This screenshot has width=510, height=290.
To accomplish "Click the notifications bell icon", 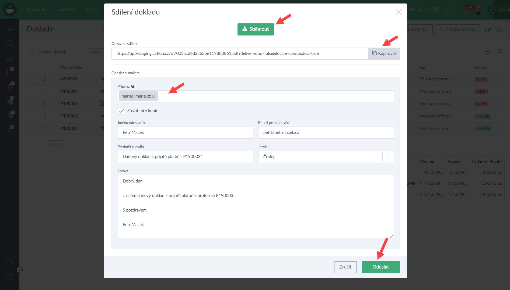I will [465, 10].
